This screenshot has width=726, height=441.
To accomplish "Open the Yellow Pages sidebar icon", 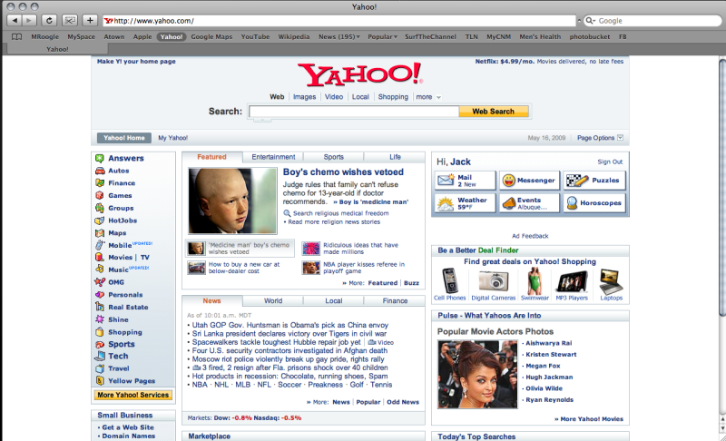I will [x=100, y=381].
